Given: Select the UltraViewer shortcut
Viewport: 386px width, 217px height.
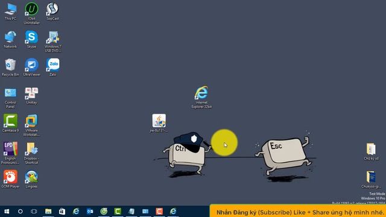Looking at the screenshot, I should tap(31, 68).
